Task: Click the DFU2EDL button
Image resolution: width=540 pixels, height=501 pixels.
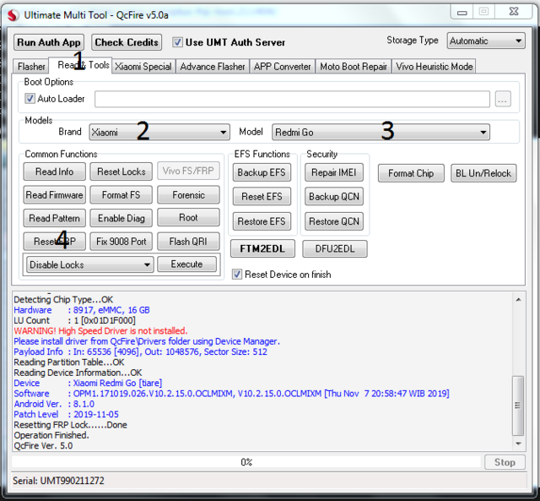Action: (x=335, y=248)
